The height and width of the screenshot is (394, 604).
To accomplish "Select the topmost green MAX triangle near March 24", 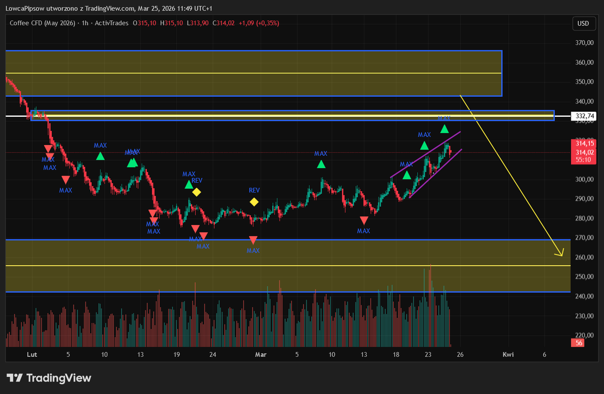I will coord(444,129).
